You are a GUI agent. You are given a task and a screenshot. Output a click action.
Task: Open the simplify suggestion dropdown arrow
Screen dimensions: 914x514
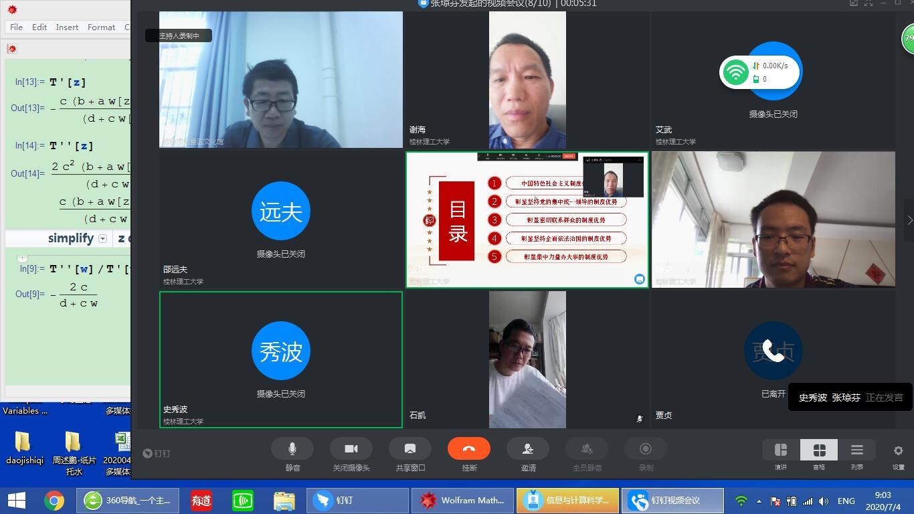pyautogui.click(x=103, y=239)
